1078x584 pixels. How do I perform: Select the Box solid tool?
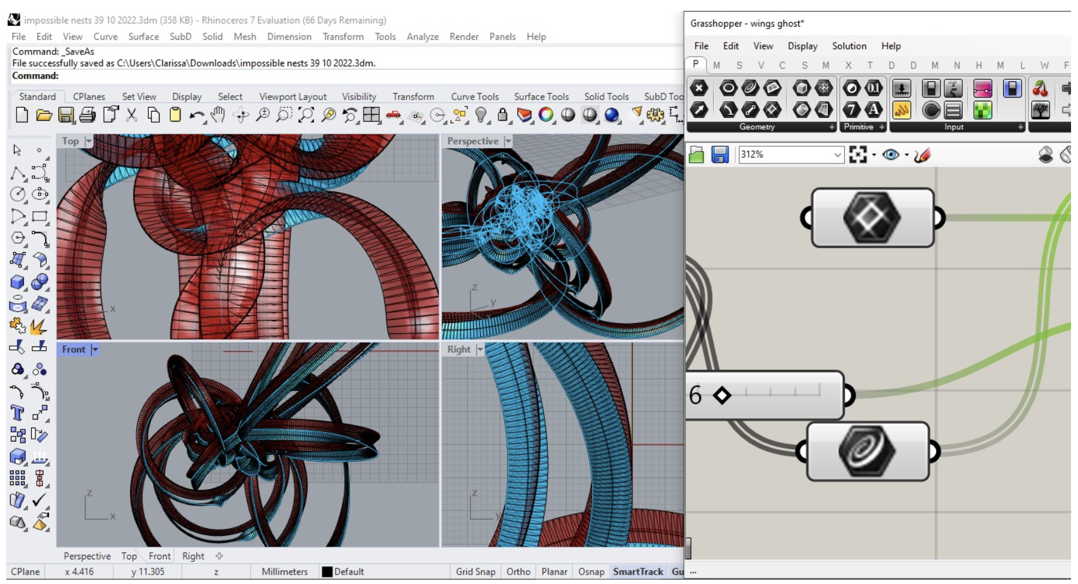pyautogui.click(x=17, y=282)
